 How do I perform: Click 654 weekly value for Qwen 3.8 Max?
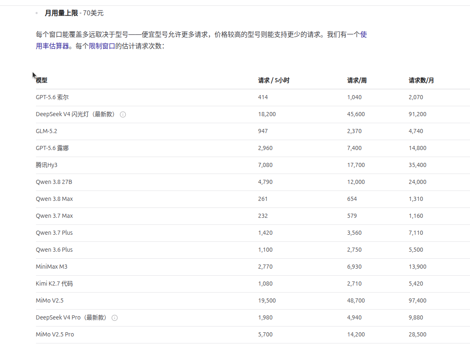tap(352, 199)
